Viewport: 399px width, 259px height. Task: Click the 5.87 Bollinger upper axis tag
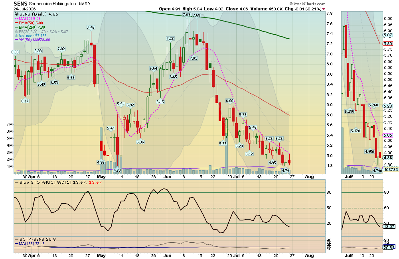(388, 35)
